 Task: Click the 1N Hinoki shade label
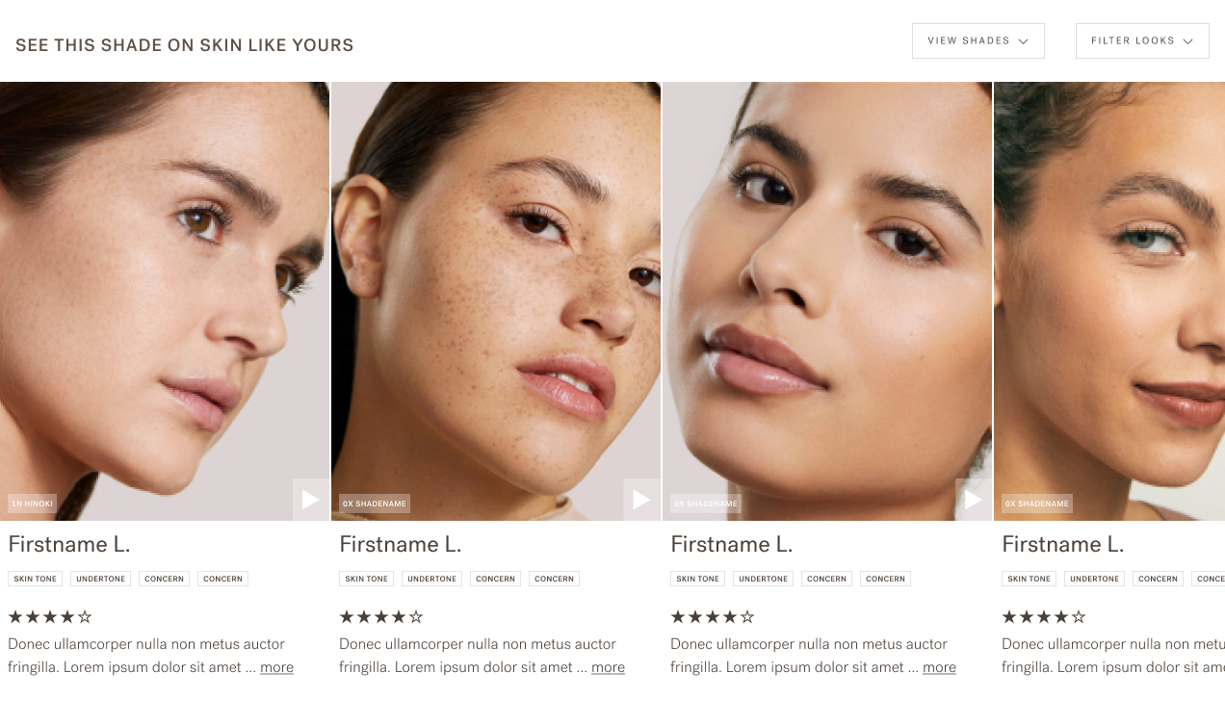32,504
